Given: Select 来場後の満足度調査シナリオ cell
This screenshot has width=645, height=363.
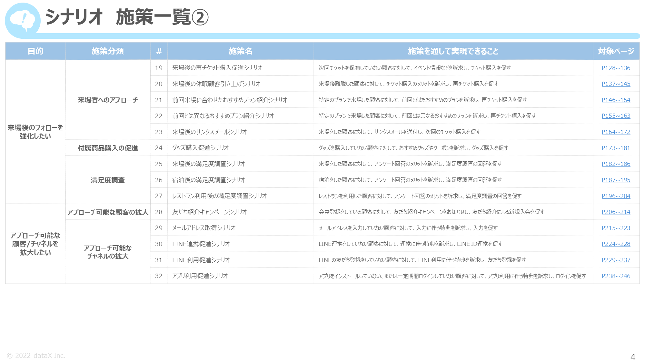Looking at the screenshot, I should [241, 164].
